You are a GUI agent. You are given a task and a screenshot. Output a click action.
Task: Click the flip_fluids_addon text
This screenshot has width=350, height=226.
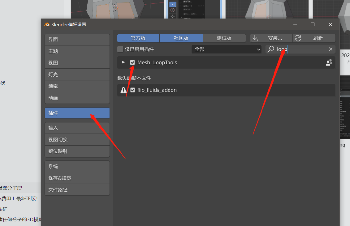point(157,90)
